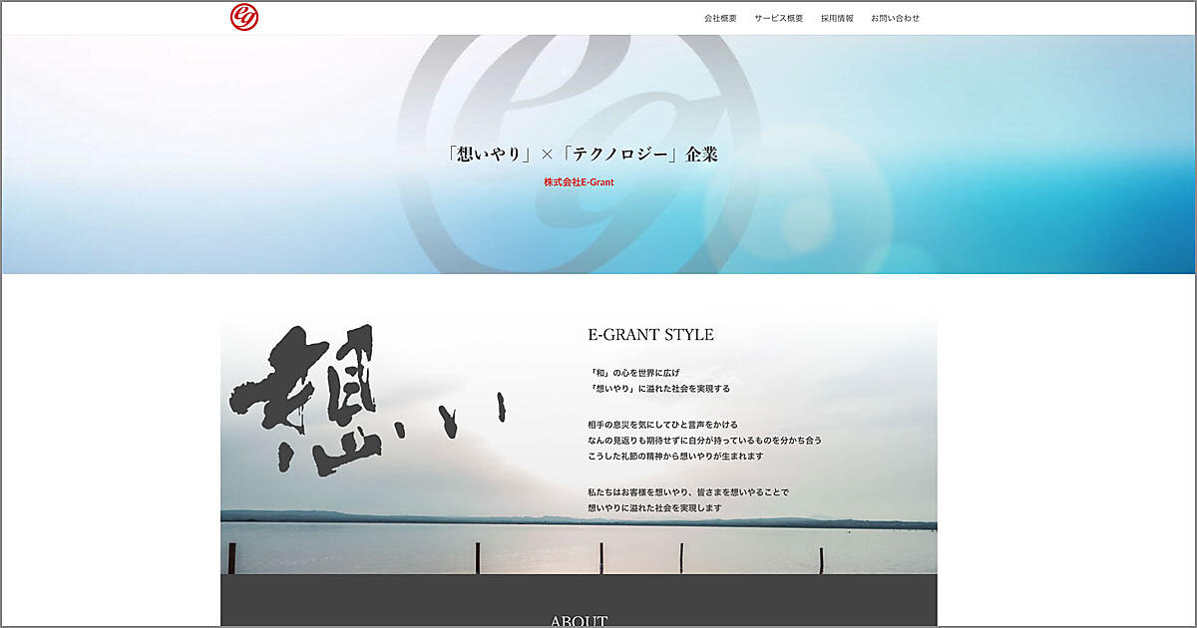Click the sentence starting with 相手の息災

[x=662, y=424]
